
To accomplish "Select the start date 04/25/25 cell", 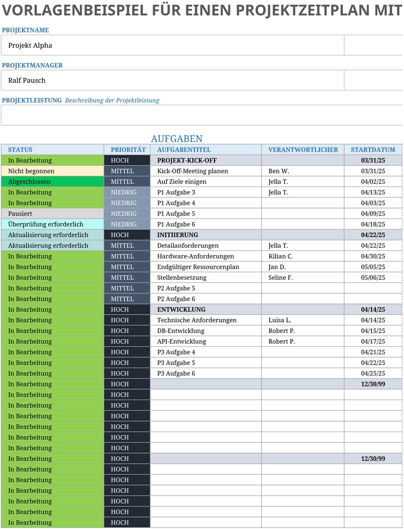I will (x=373, y=373).
